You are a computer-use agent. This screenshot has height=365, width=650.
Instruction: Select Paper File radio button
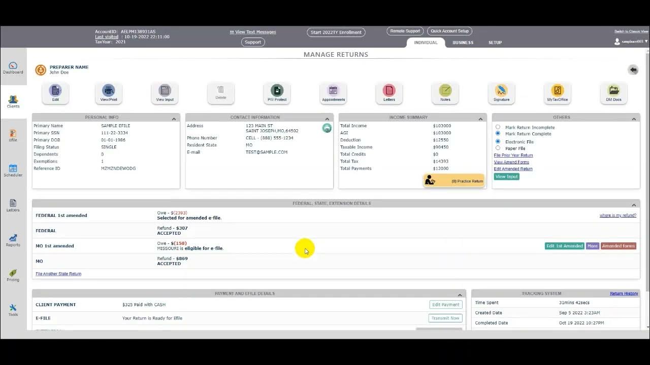coord(498,148)
